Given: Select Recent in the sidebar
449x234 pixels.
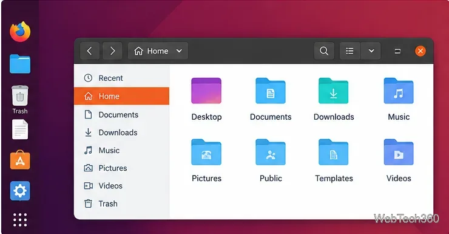Looking at the screenshot, I should point(122,78).
